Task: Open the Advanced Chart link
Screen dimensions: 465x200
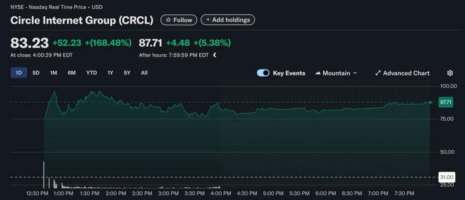Action: pos(406,73)
